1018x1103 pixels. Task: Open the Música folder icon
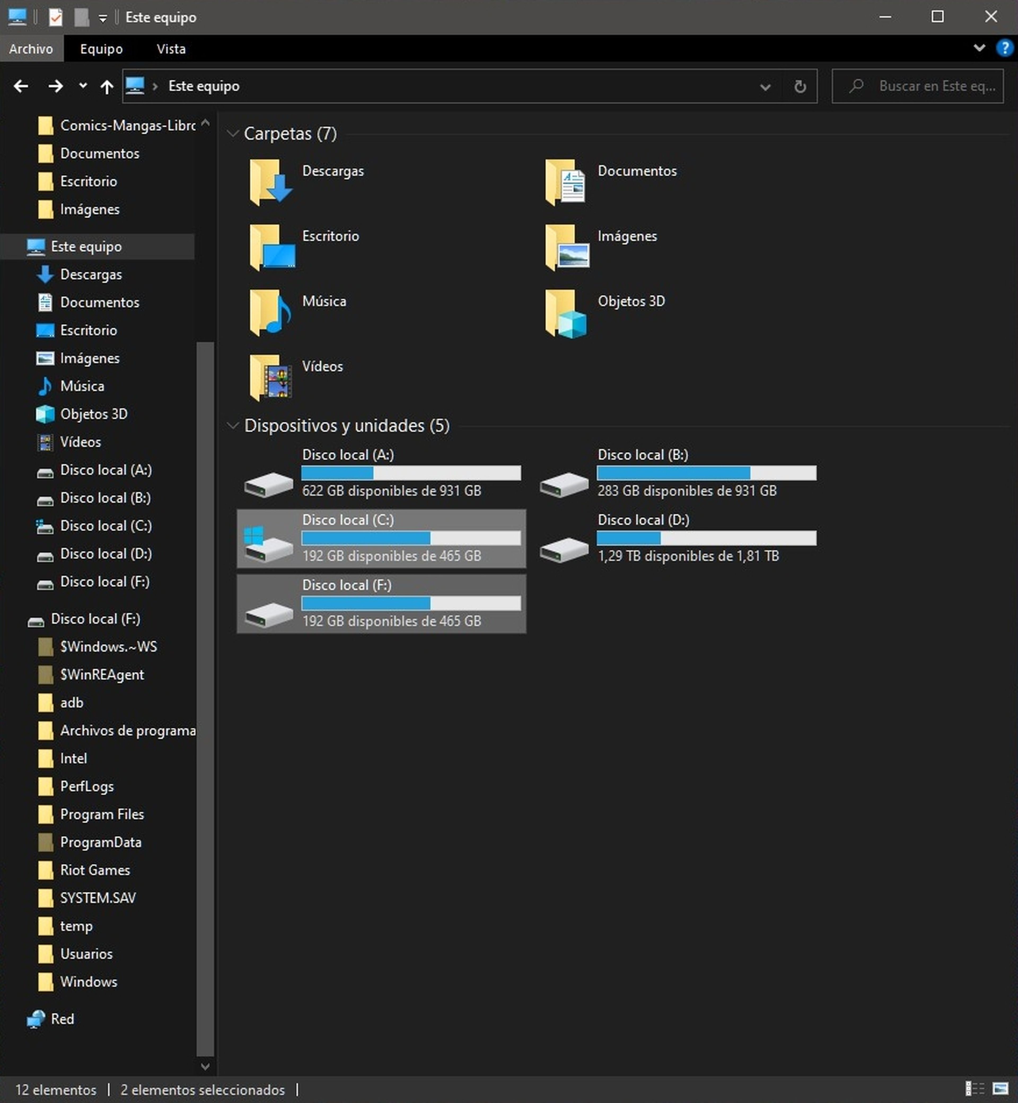[270, 313]
